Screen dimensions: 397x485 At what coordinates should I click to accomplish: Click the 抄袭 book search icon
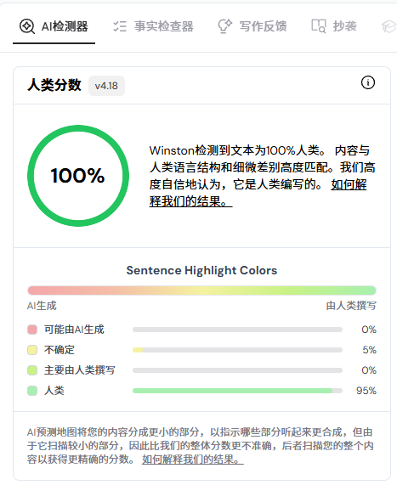318,26
